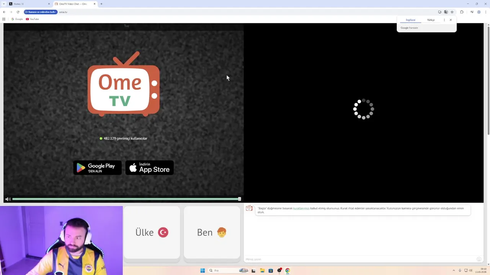
Task: Open the kurallarımızı rules link
Action: pyautogui.click(x=301, y=208)
